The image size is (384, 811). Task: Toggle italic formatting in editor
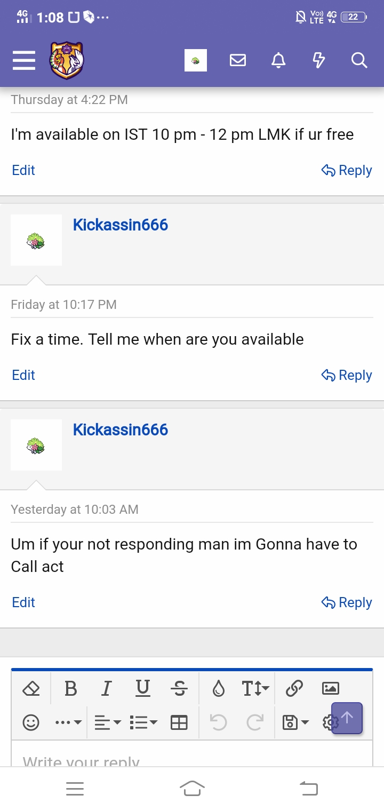tap(106, 689)
